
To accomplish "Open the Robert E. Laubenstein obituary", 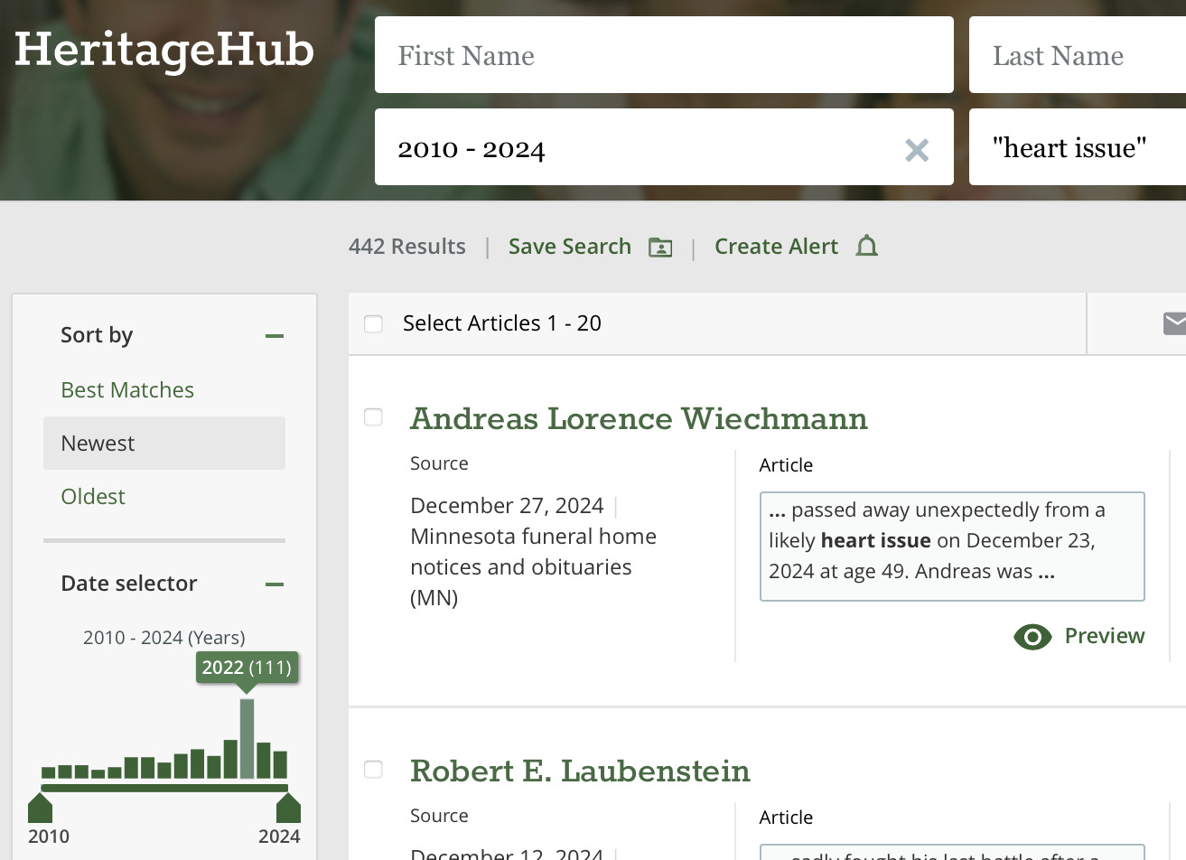I will click(580, 771).
